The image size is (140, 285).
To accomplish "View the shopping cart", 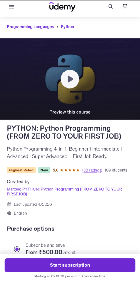I will 125,6.
